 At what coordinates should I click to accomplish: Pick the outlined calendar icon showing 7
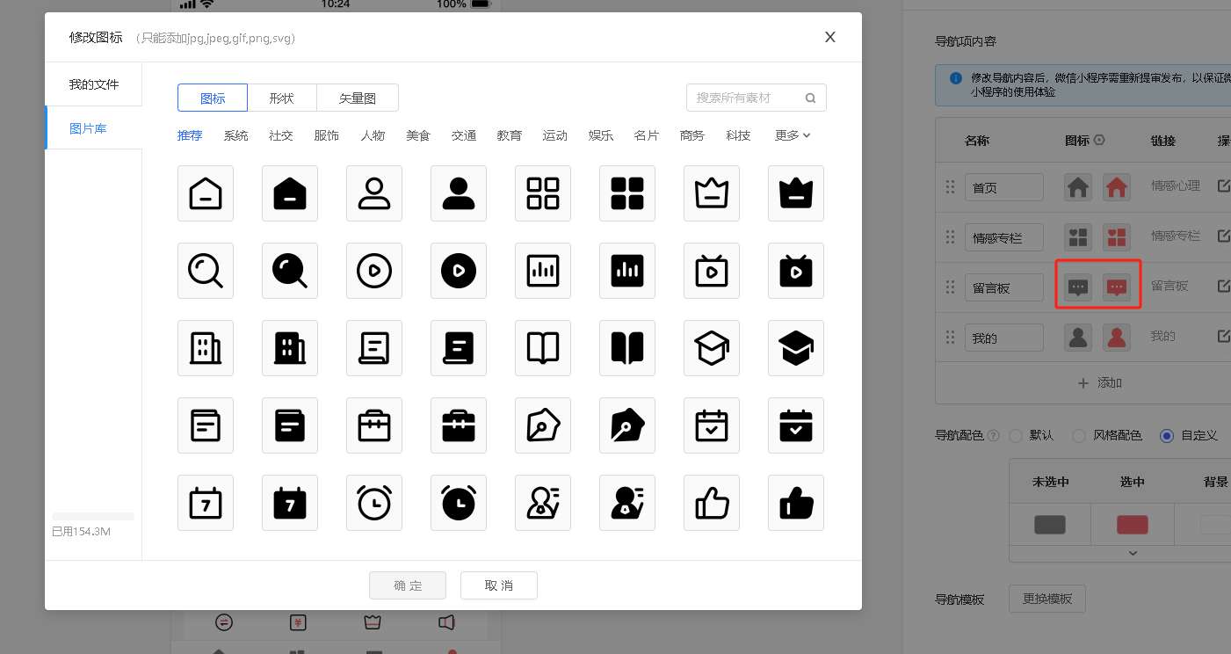pyautogui.click(x=206, y=503)
